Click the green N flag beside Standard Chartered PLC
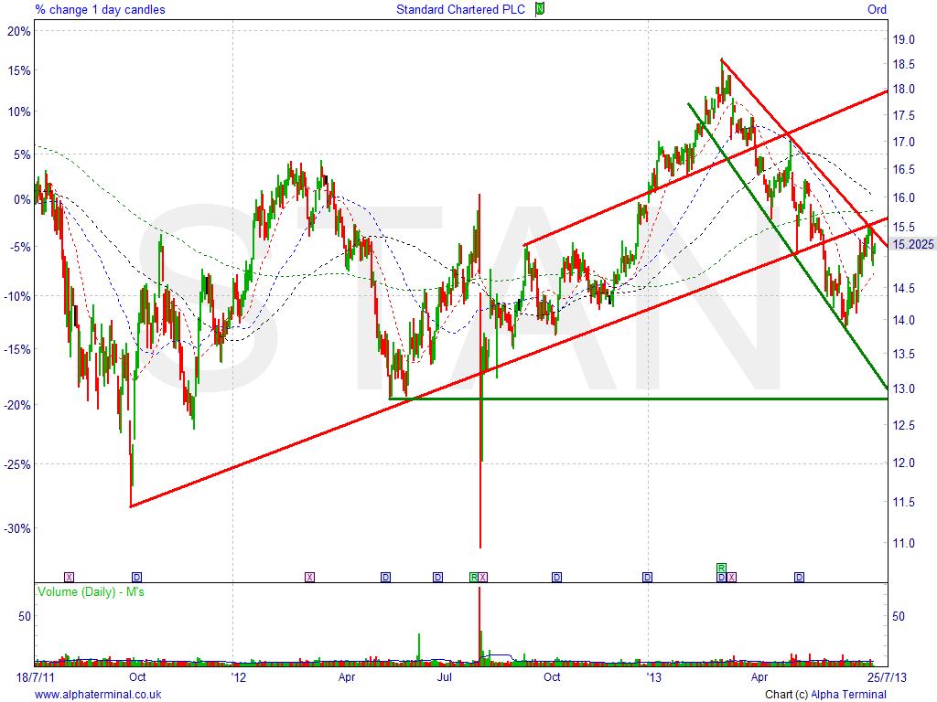Image resolution: width=937 pixels, height=702 pixels. (540, 9)
